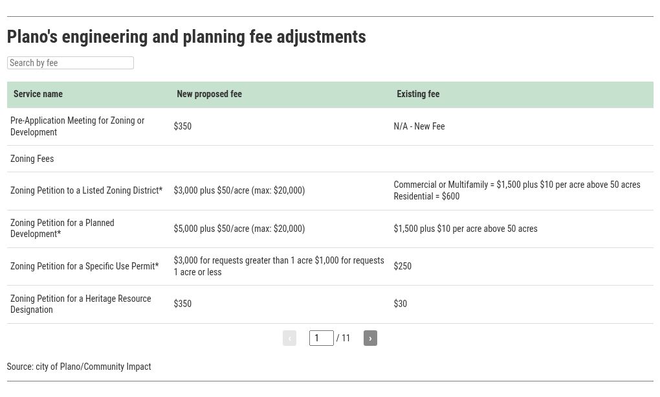Click the $250 existing fee cell
This screenshot has height=397, width=660.
point(402,266)
